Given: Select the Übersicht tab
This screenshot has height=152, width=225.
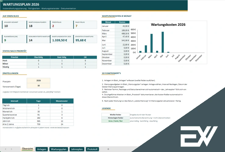Looking at the screenshot, I should tap(27, 149).
